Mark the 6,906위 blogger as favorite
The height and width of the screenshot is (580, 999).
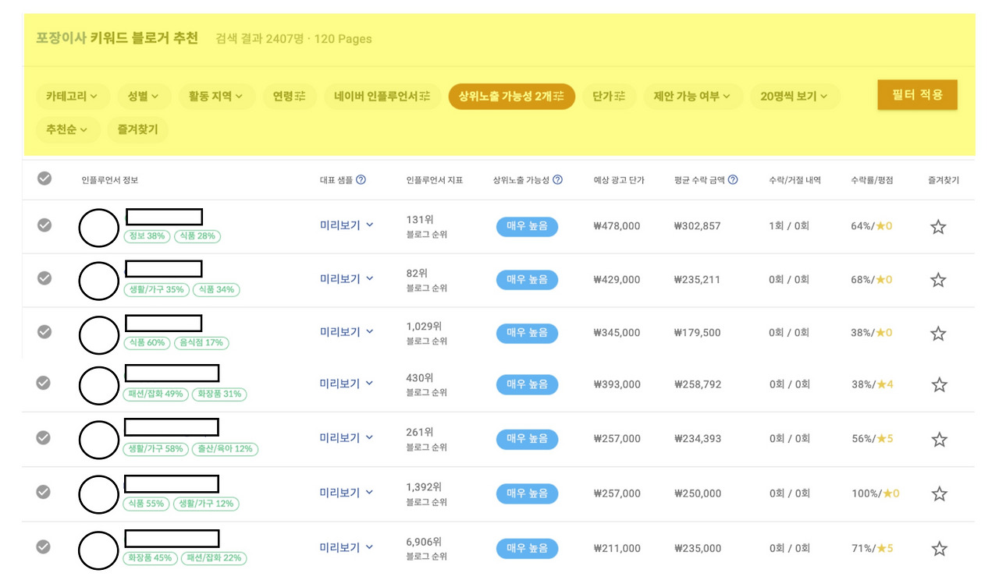coord(940,549)
